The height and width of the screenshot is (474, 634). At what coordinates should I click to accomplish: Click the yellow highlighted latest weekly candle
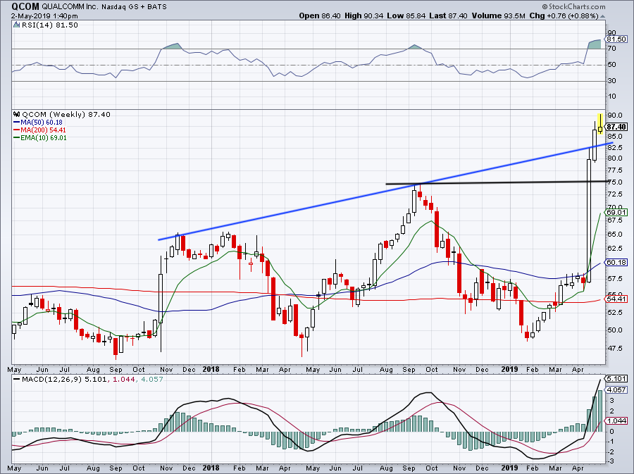601,125
